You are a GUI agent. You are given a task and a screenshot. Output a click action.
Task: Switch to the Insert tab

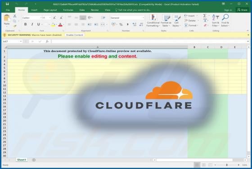[x=34, y=10]
